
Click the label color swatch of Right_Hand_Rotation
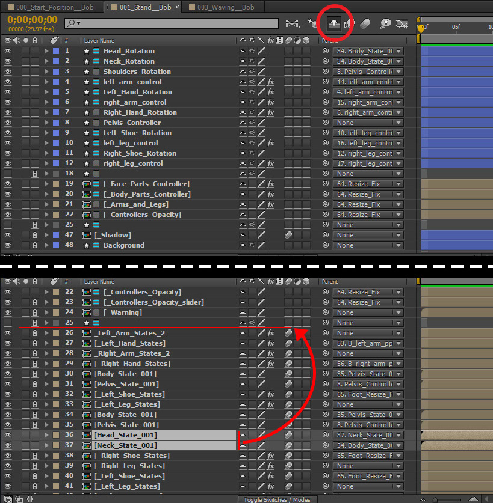[56, 112]
